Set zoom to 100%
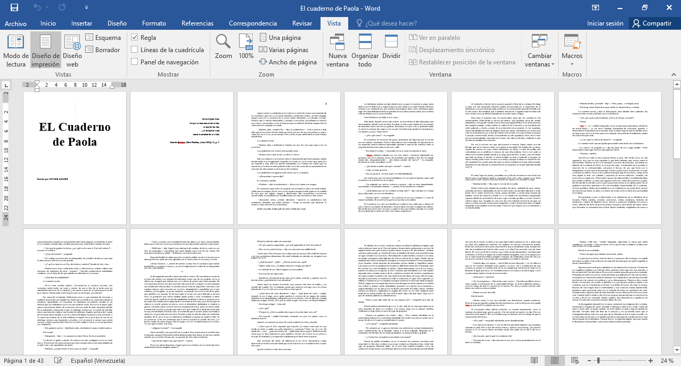Screen dimensions: 681x366 pos(246,47)
